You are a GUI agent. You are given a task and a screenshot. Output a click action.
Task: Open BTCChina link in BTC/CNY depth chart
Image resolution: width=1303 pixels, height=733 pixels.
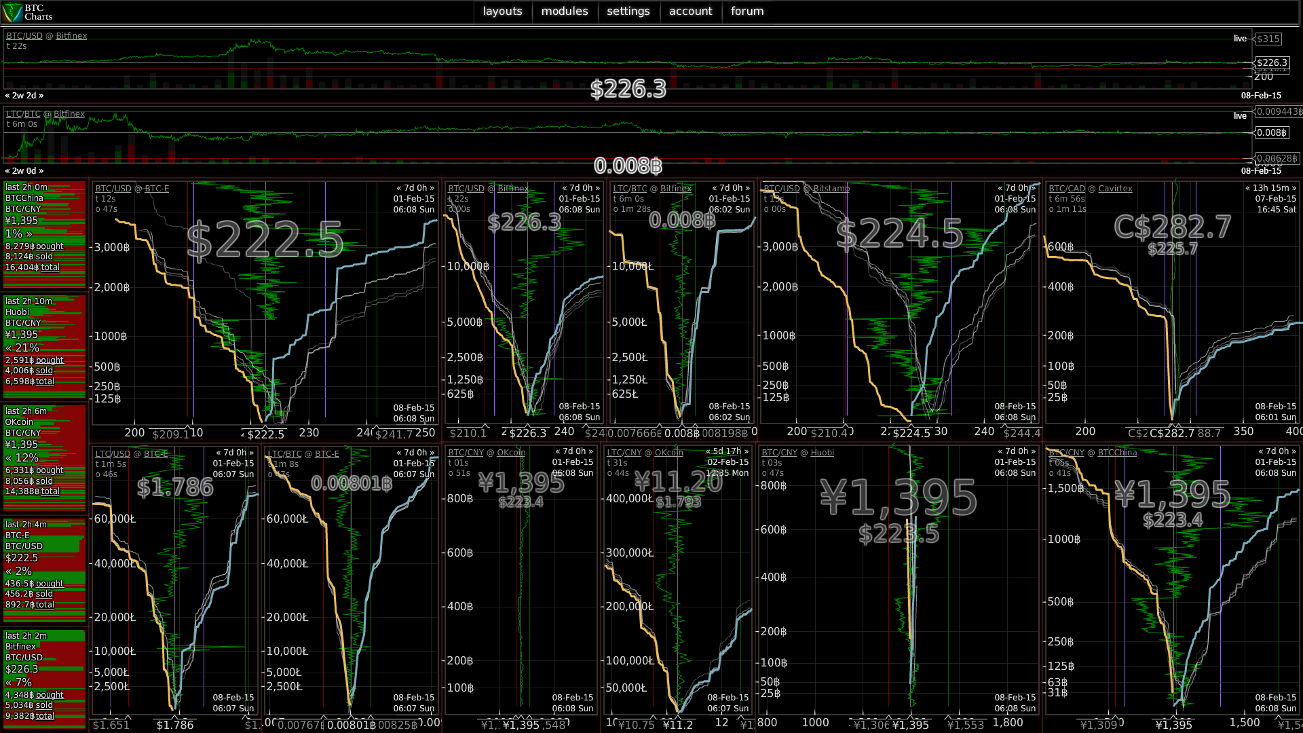coord(1117,453)
